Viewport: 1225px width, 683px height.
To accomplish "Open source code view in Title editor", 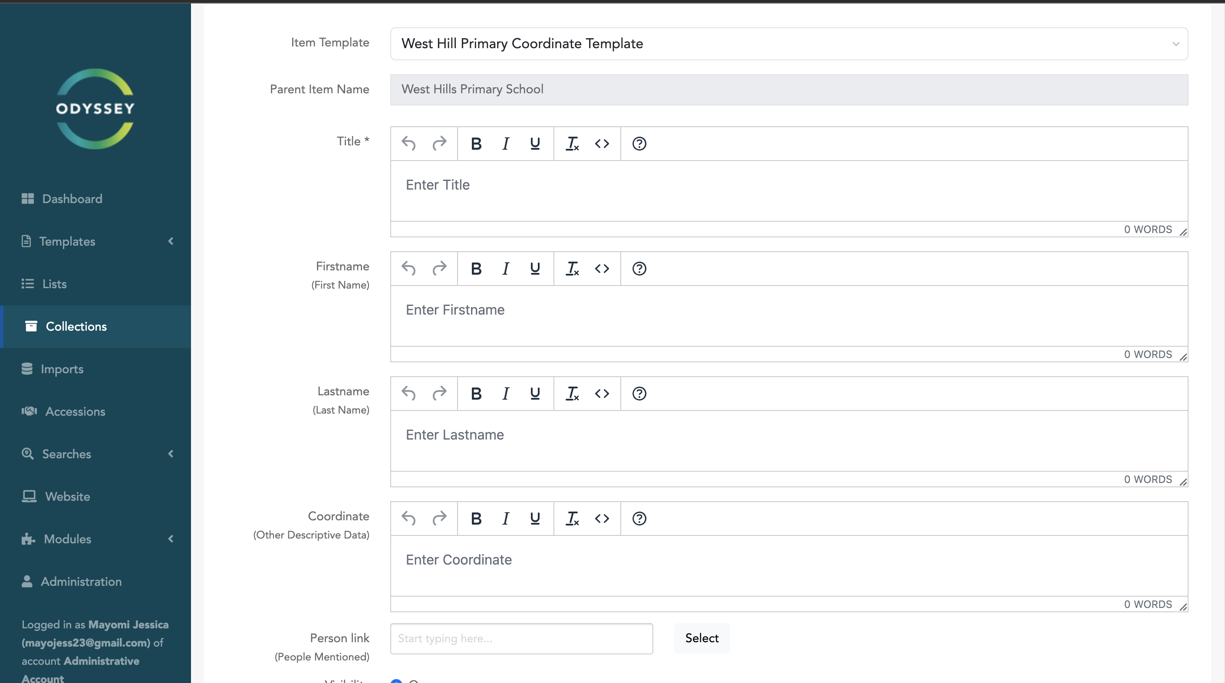I will 602,144.
